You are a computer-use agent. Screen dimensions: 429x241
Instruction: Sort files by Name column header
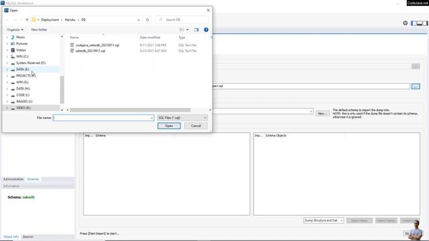74,37
